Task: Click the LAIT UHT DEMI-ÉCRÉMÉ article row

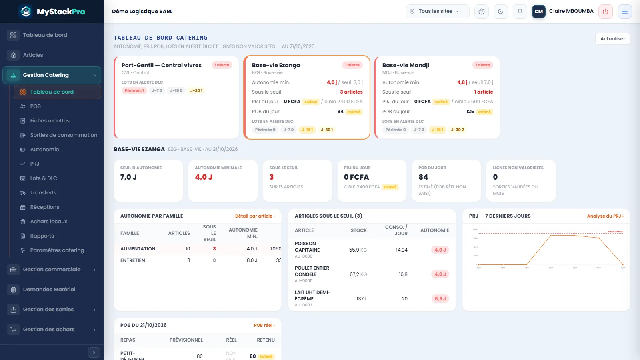Action: pyautogui.click(x=372, y=299)
